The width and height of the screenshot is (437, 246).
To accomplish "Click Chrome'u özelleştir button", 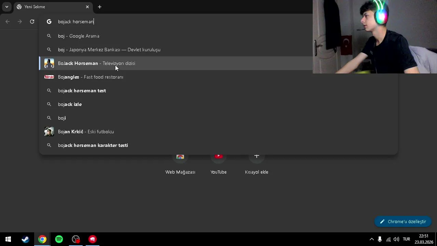I will [x=403, y=221].
